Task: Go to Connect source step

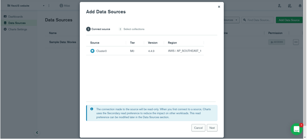Action: (x=98, y=29)
